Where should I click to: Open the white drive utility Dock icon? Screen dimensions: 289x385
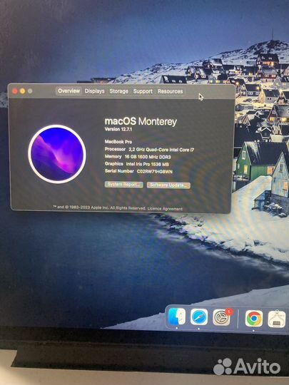point(276,319)
